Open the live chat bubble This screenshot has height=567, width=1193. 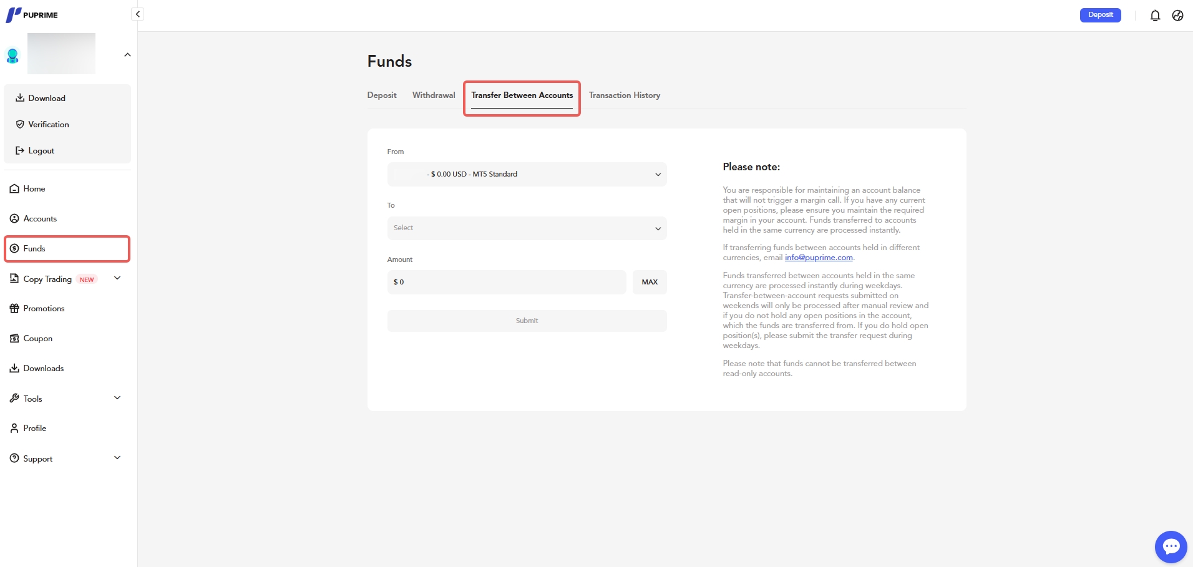click(1171, 547)
